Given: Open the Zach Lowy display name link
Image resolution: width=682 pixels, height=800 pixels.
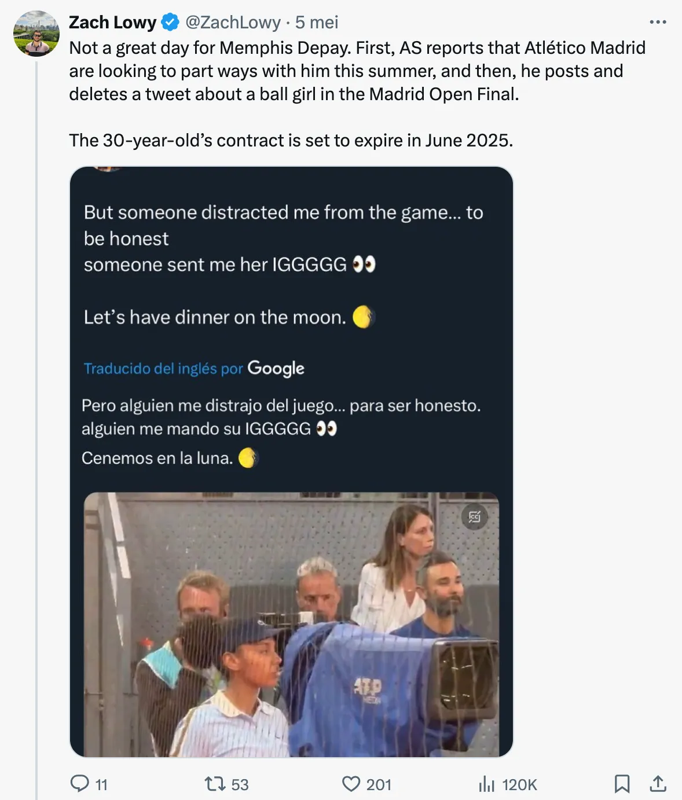Looking at the screenshot, I should [113, 22].
